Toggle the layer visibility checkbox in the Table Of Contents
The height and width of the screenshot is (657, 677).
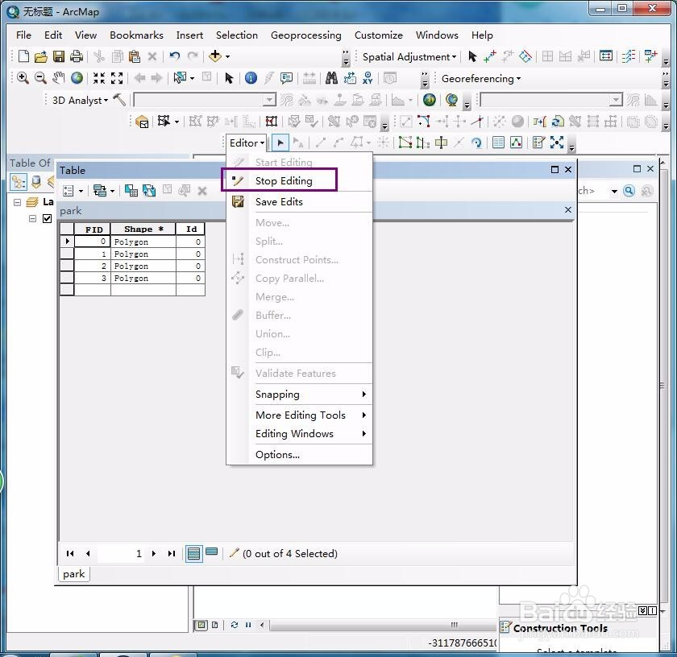47,218
